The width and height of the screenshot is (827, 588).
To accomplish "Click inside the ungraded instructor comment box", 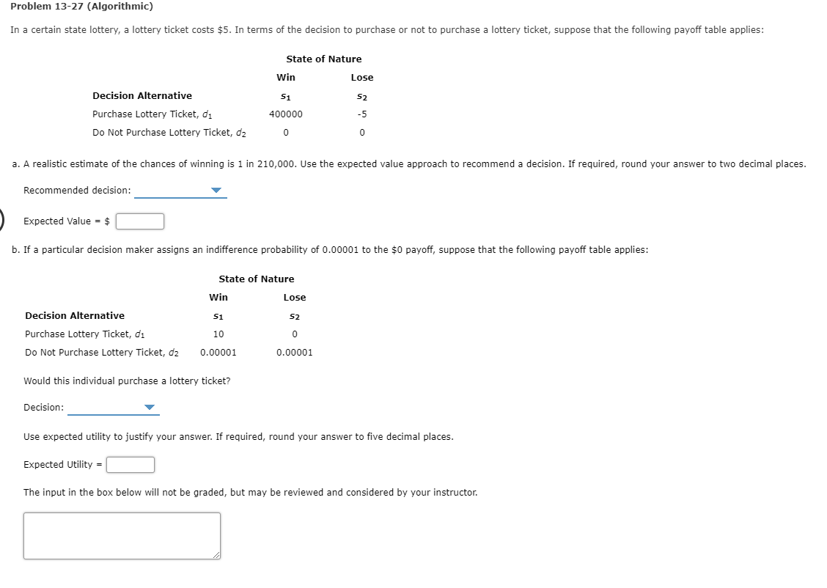I will (121, 535).
